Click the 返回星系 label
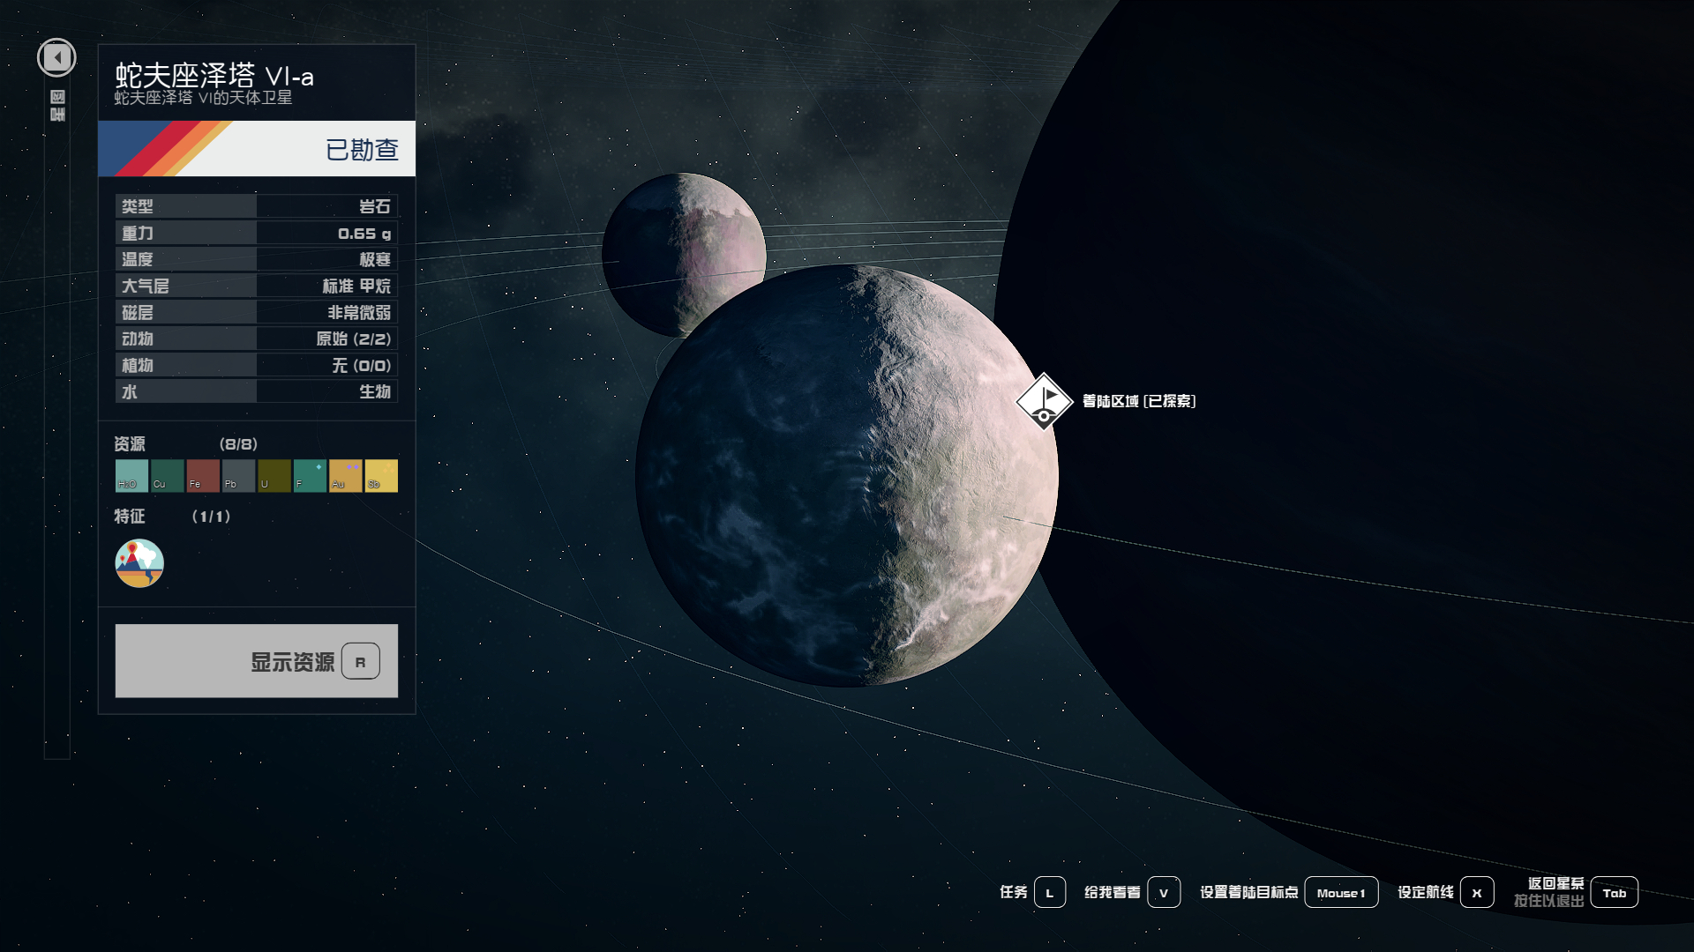Screen dimensions: 1694x952 pos(1556,883)
